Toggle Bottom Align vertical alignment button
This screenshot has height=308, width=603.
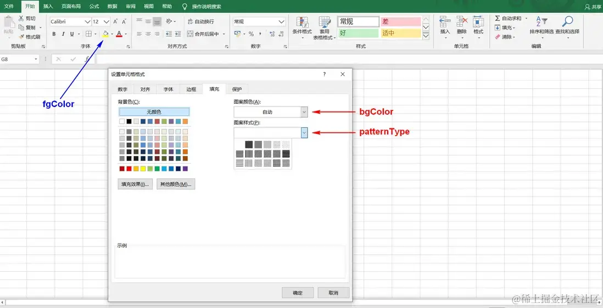[x=157, y=21]
